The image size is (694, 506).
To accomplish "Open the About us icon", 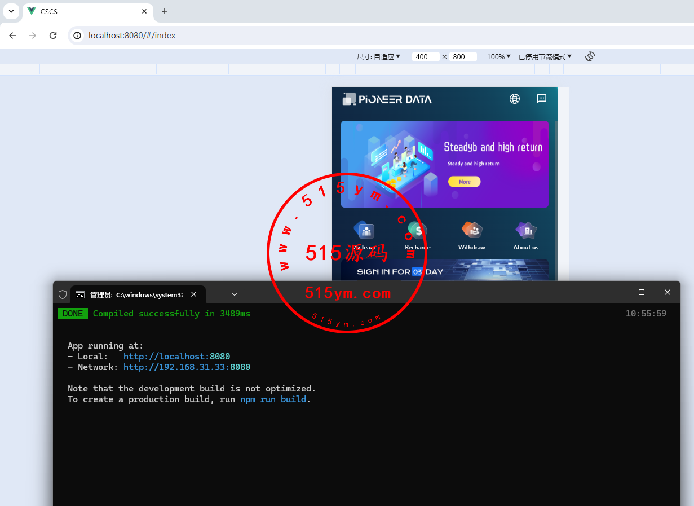I will [525, 230].
